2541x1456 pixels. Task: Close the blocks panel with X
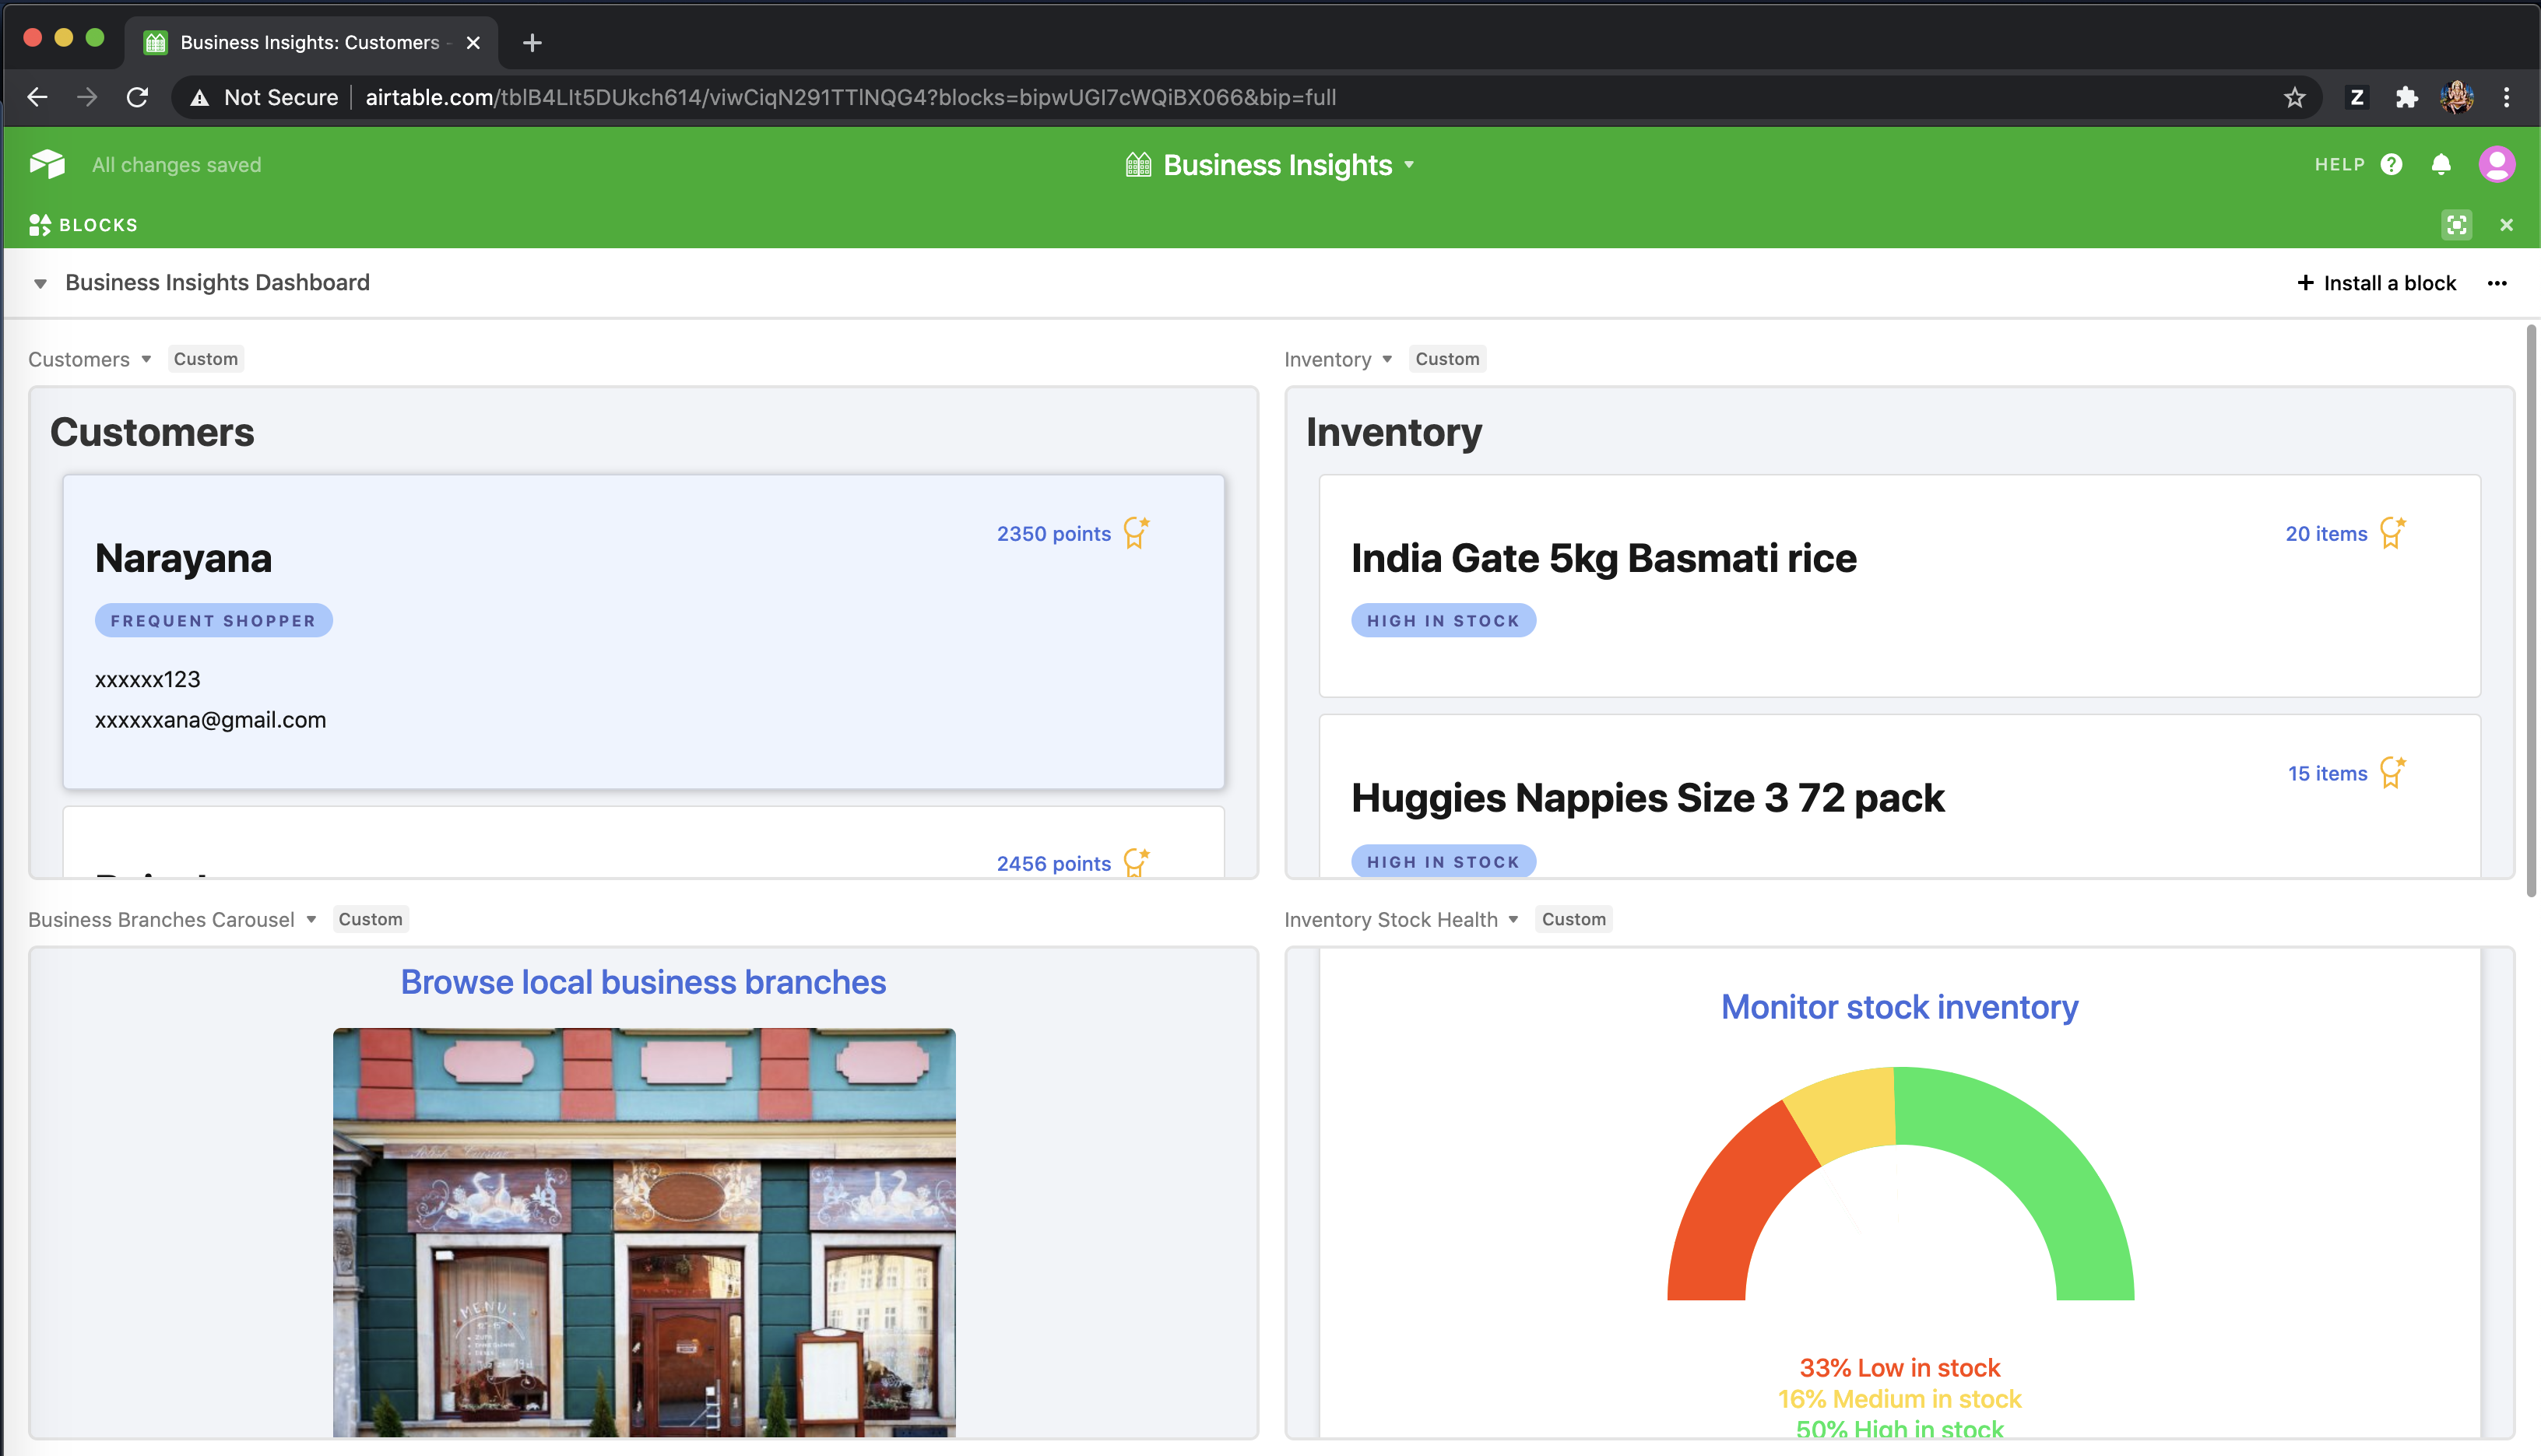pos(2506,225)
